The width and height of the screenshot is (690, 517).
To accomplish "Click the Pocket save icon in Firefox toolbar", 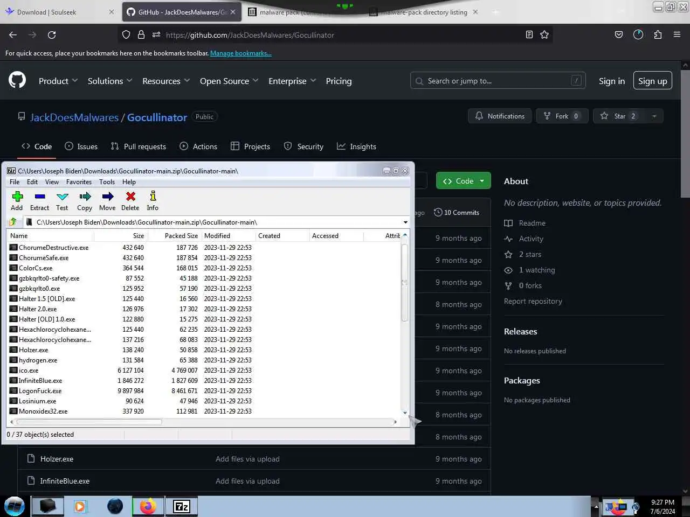I will point(619,34).
